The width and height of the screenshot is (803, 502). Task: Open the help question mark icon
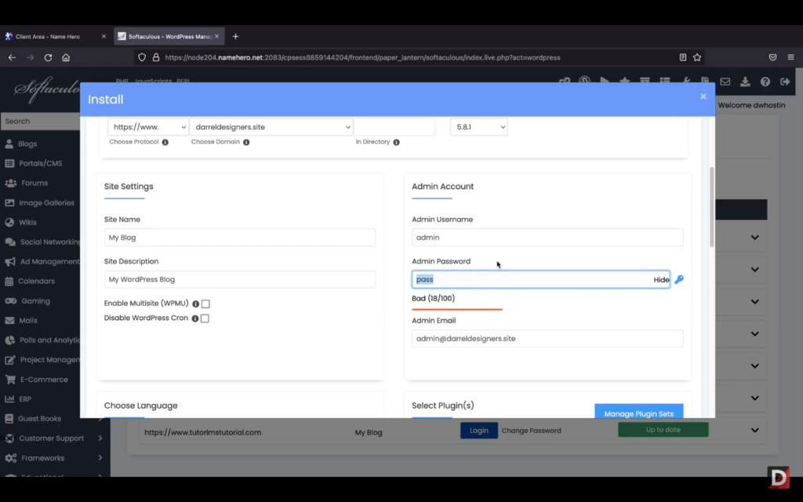765,82
